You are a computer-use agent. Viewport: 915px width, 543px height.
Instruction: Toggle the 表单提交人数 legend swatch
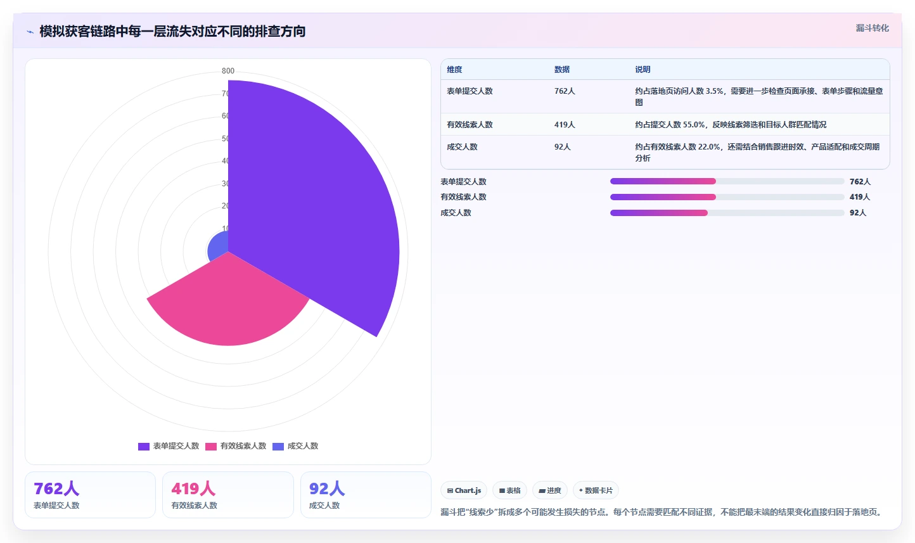tap(144, 446)
